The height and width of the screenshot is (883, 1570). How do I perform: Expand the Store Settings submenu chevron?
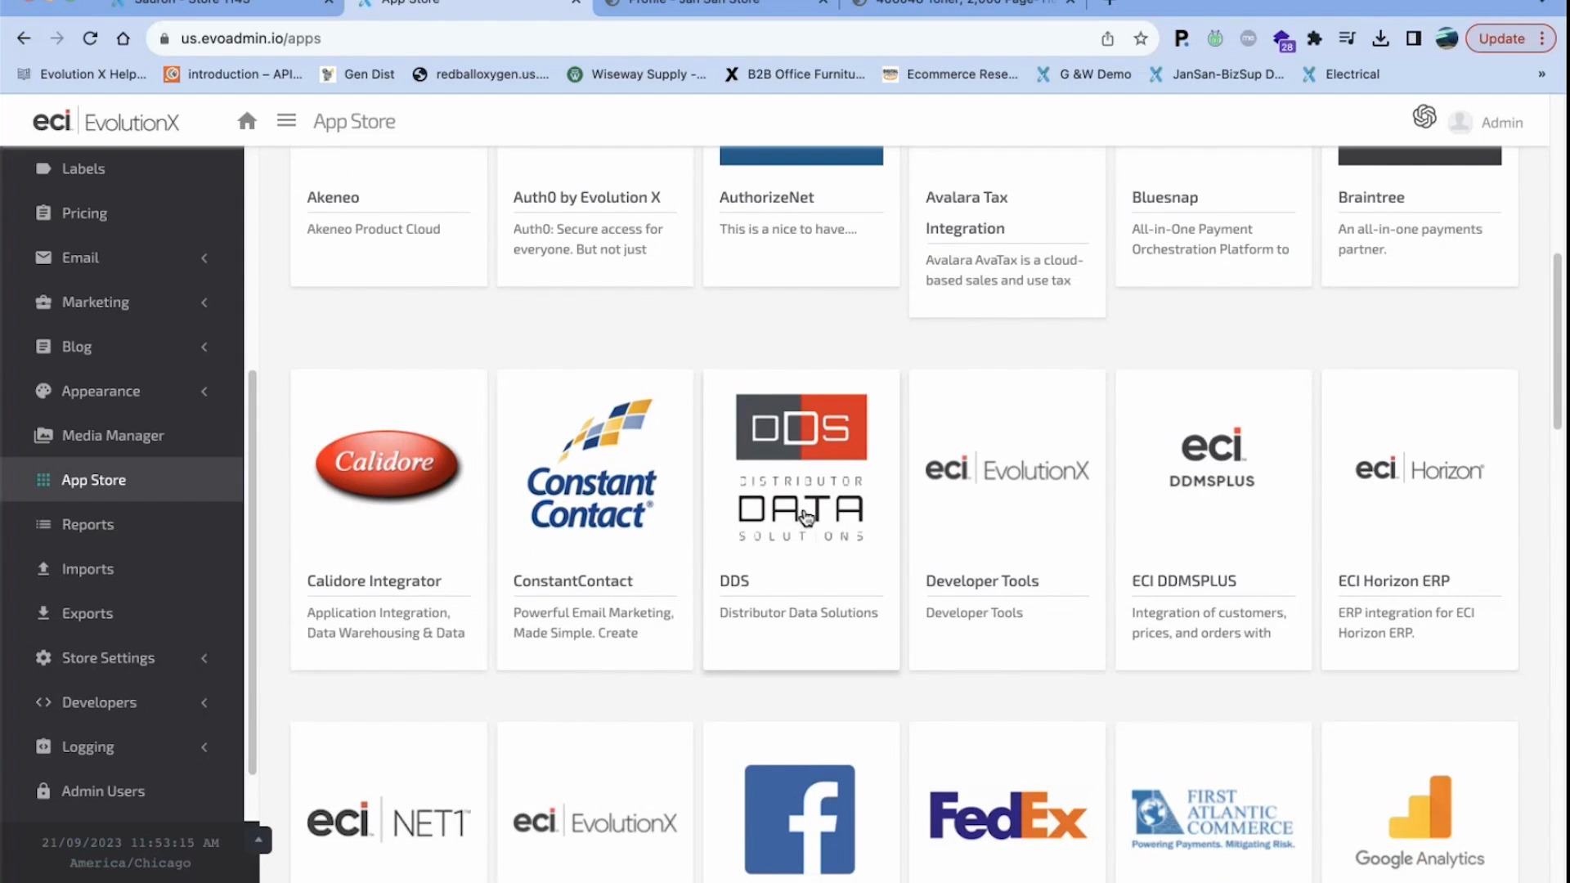[x=204, y=658]
